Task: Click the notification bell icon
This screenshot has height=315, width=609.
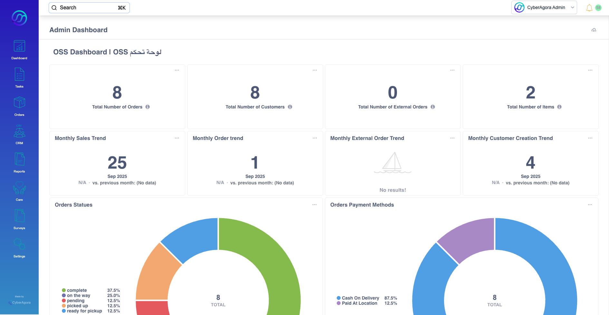Action: coord(589,8)
